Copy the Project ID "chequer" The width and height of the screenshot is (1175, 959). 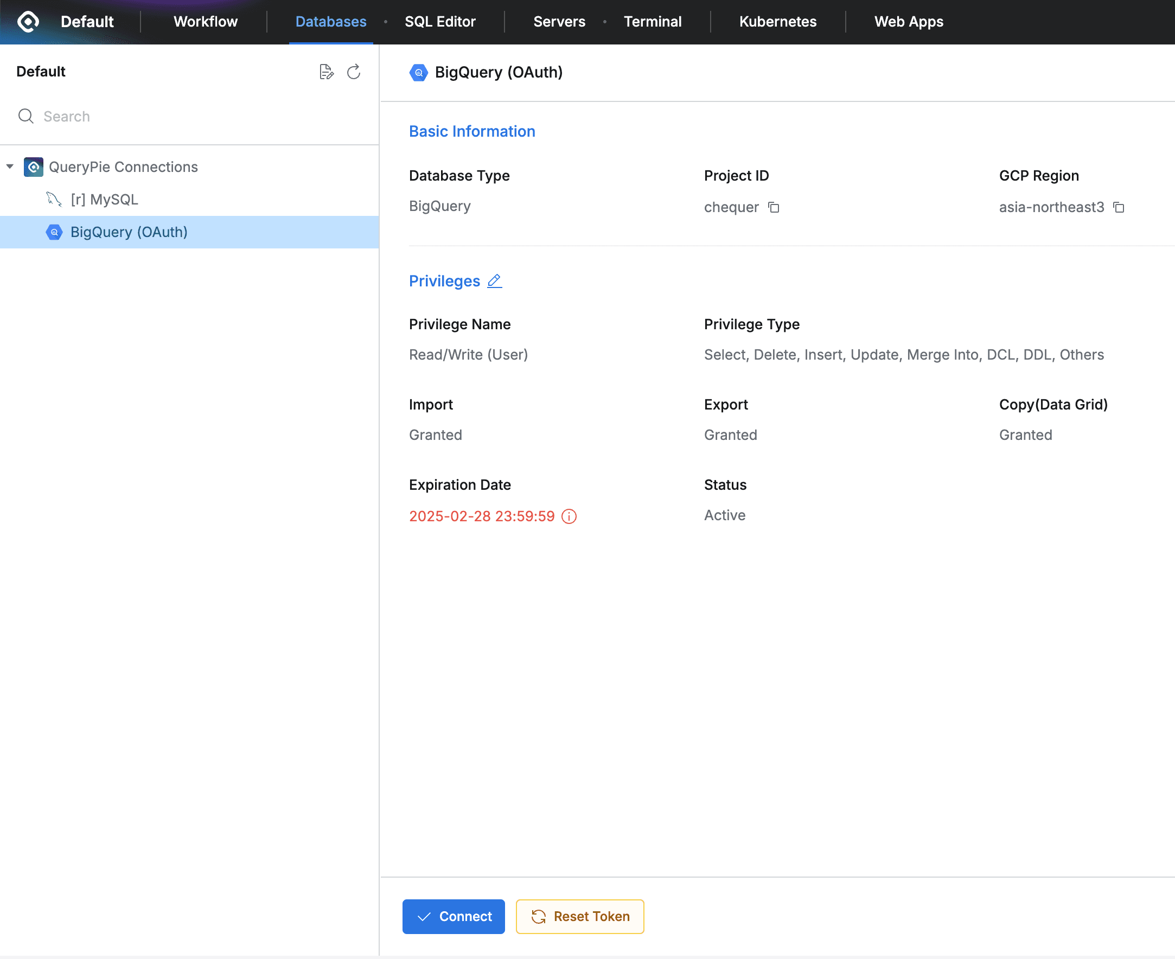click(x=774, y=207)
